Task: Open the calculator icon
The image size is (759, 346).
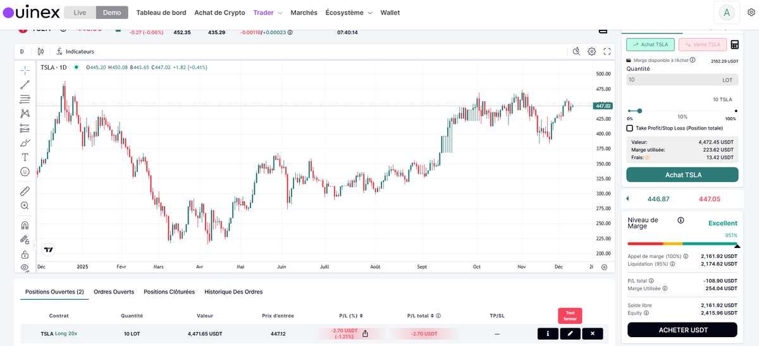Action: point(734,45)
